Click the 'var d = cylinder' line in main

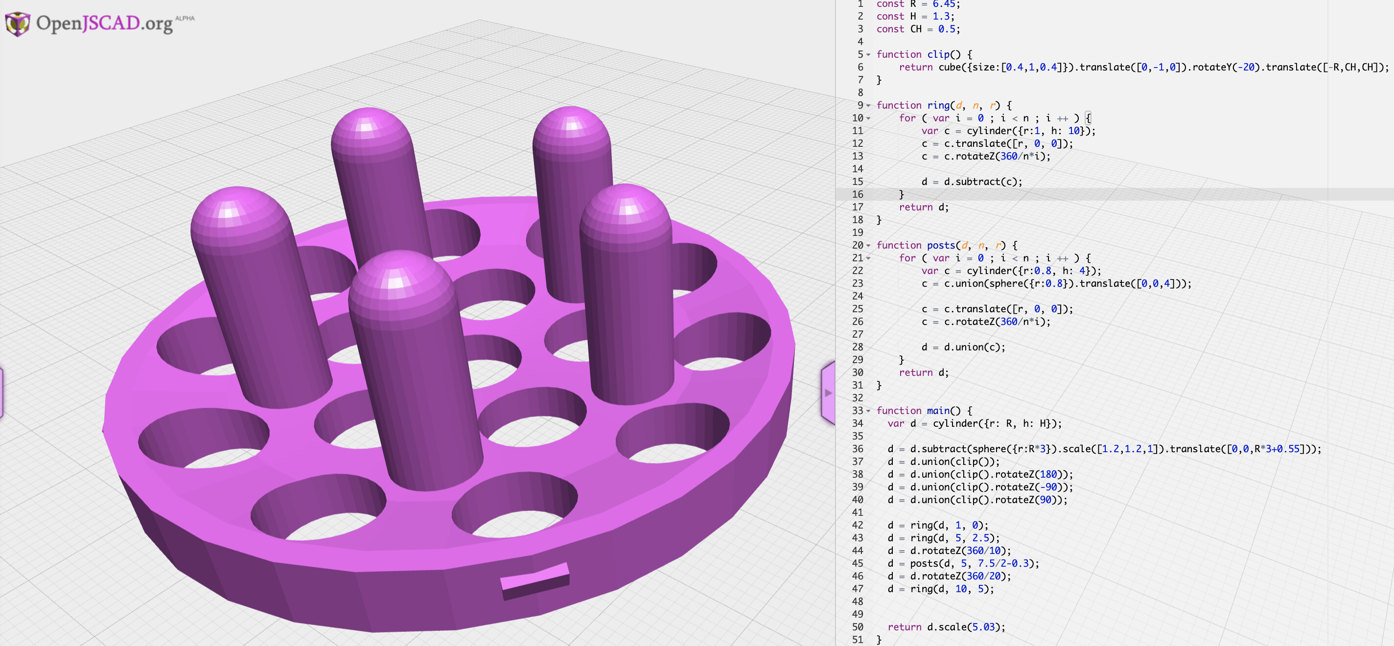click(x=974, y=423)
